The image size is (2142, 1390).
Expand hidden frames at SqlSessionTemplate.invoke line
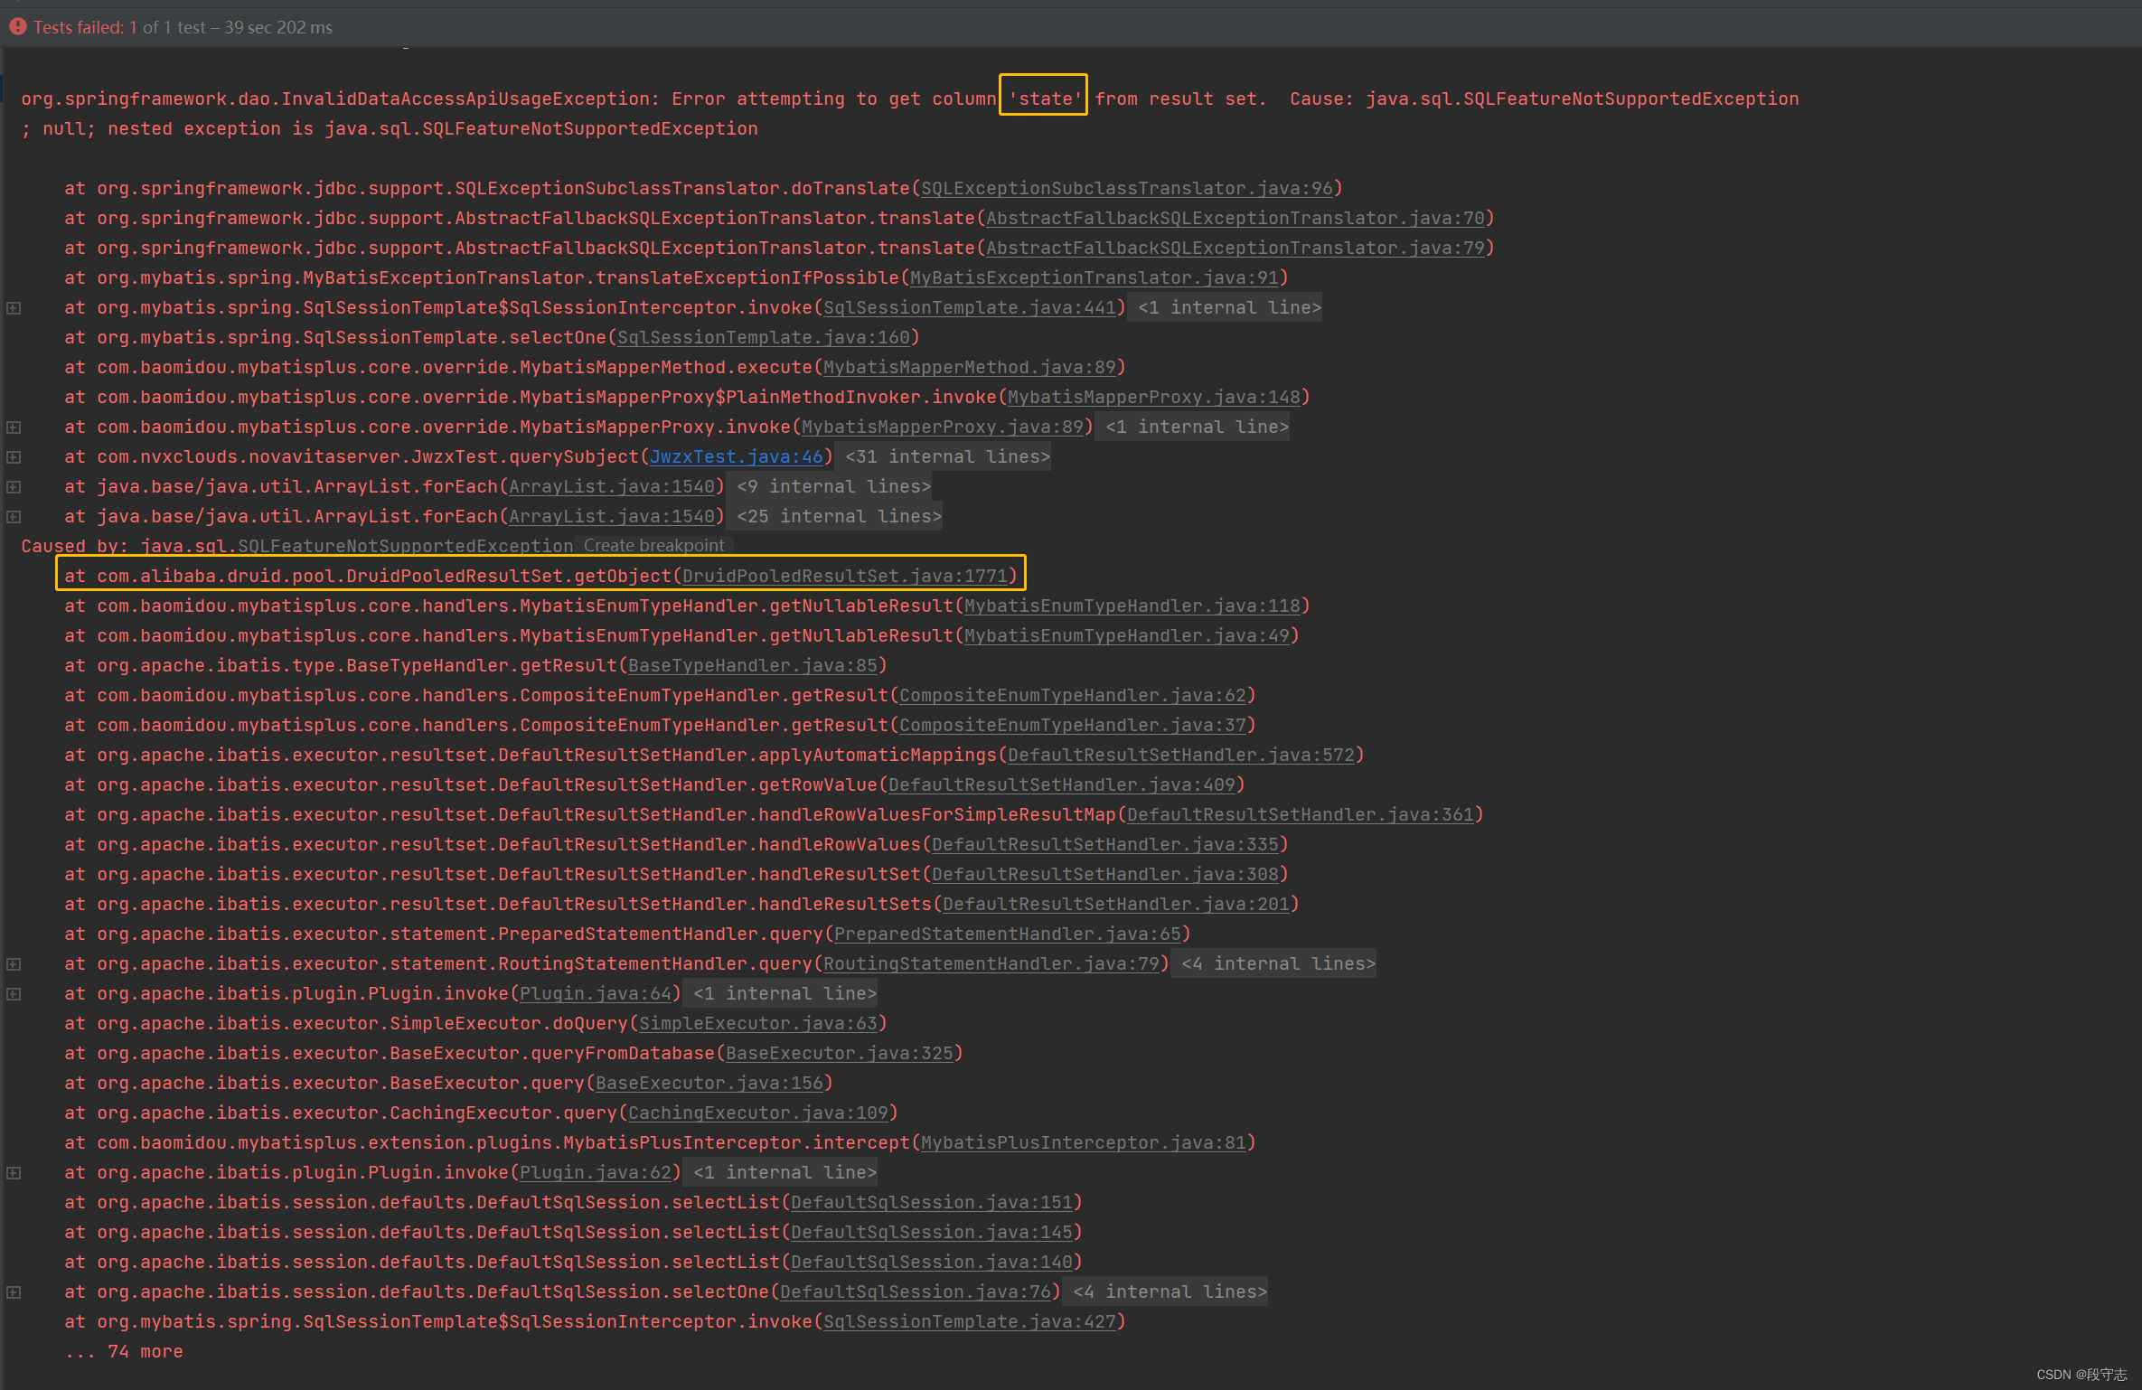[14, 307]
